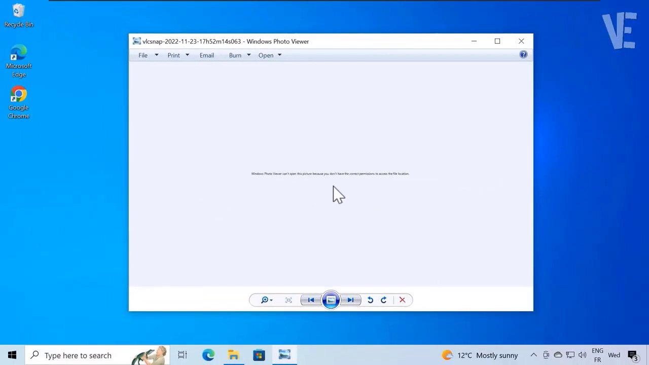Click the permissions error message text

pyautogui.click(x=330, y=174)
